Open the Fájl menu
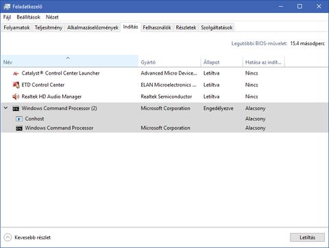 click(x=7, y=17)
